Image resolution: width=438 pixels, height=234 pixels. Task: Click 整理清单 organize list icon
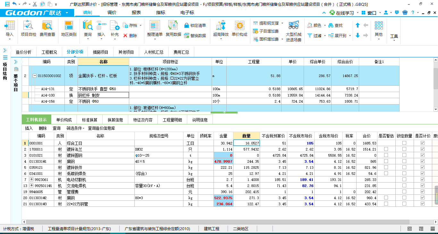click(x=155, y=26)
